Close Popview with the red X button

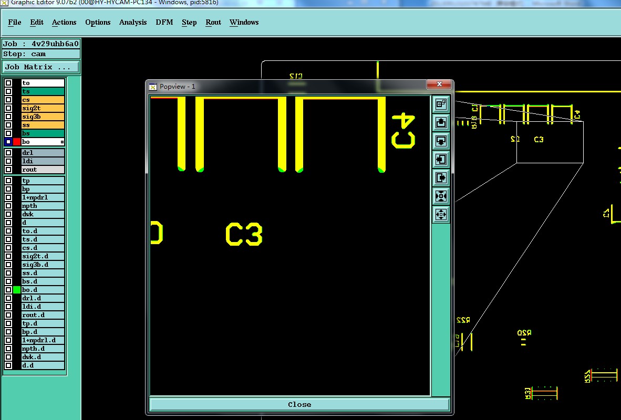(x=439, y=84)
